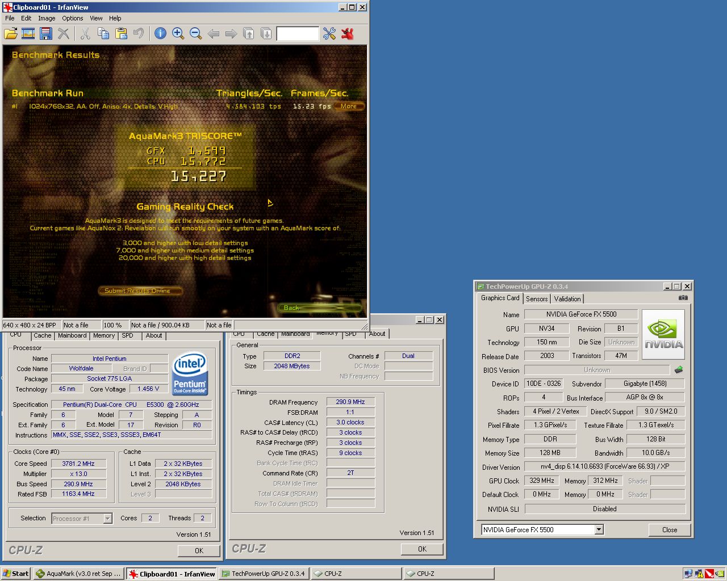Click the GPU-Z screenshot camera icon

(683, 298)
